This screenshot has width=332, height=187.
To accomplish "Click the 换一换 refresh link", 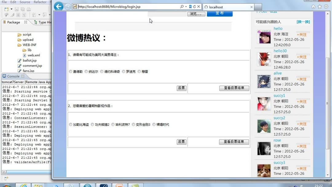I will coord(303,22).
